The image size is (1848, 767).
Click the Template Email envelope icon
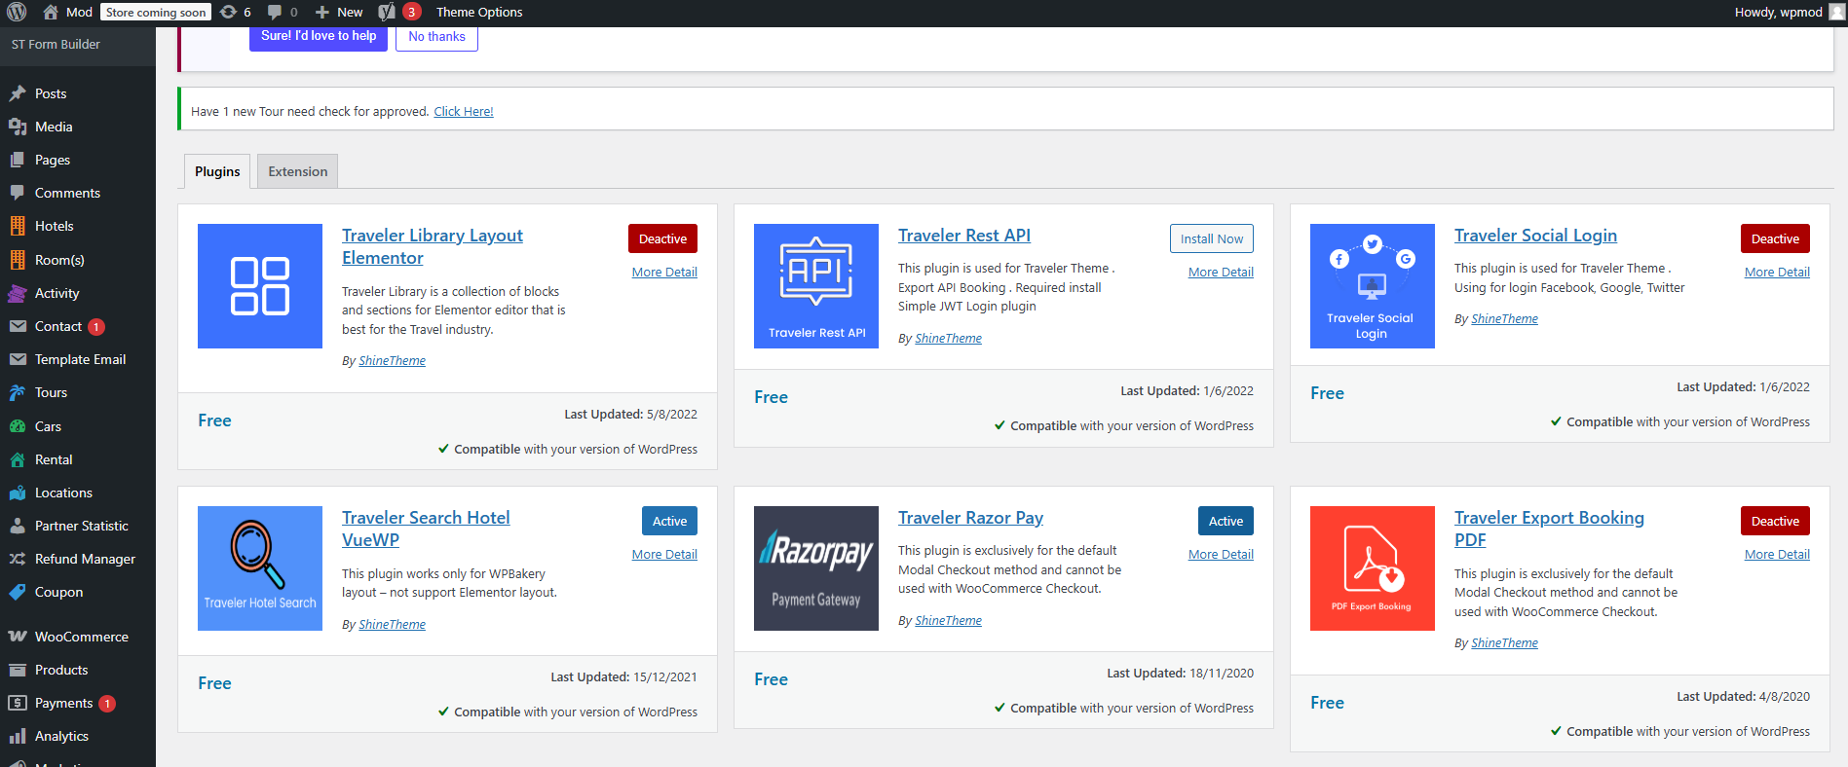point(18,359)
